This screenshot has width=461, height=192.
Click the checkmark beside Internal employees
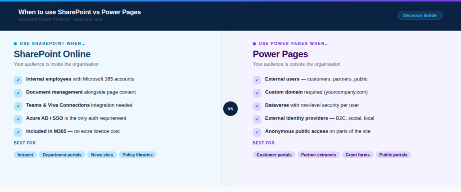(x=18, y=80)
